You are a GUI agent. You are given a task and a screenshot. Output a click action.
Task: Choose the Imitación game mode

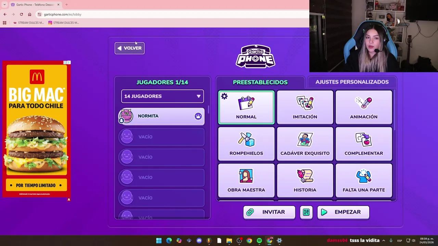(x=305, y=107)
